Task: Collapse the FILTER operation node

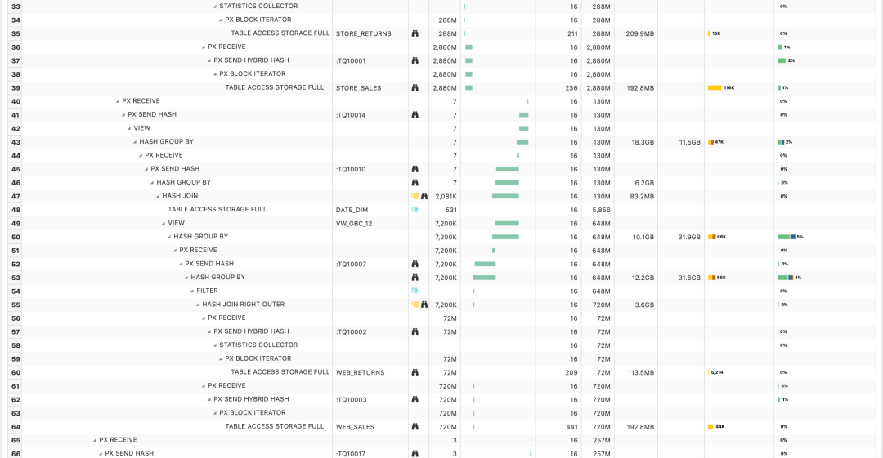Action: (x=192, y=291)
